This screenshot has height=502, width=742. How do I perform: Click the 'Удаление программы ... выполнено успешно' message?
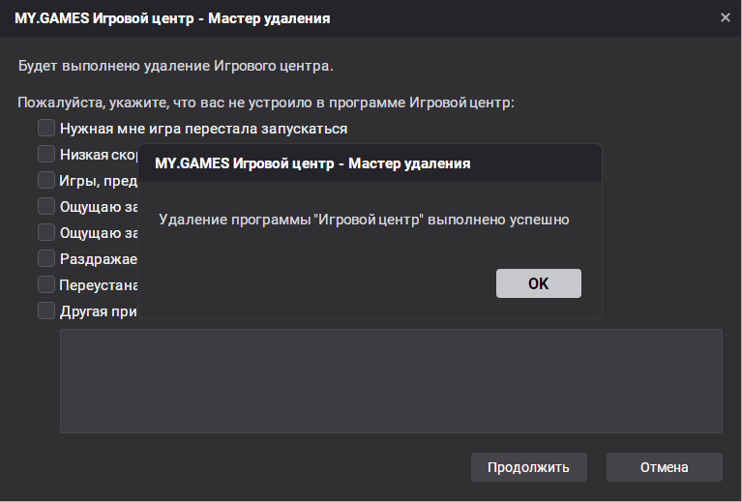[x=364, y=220]
